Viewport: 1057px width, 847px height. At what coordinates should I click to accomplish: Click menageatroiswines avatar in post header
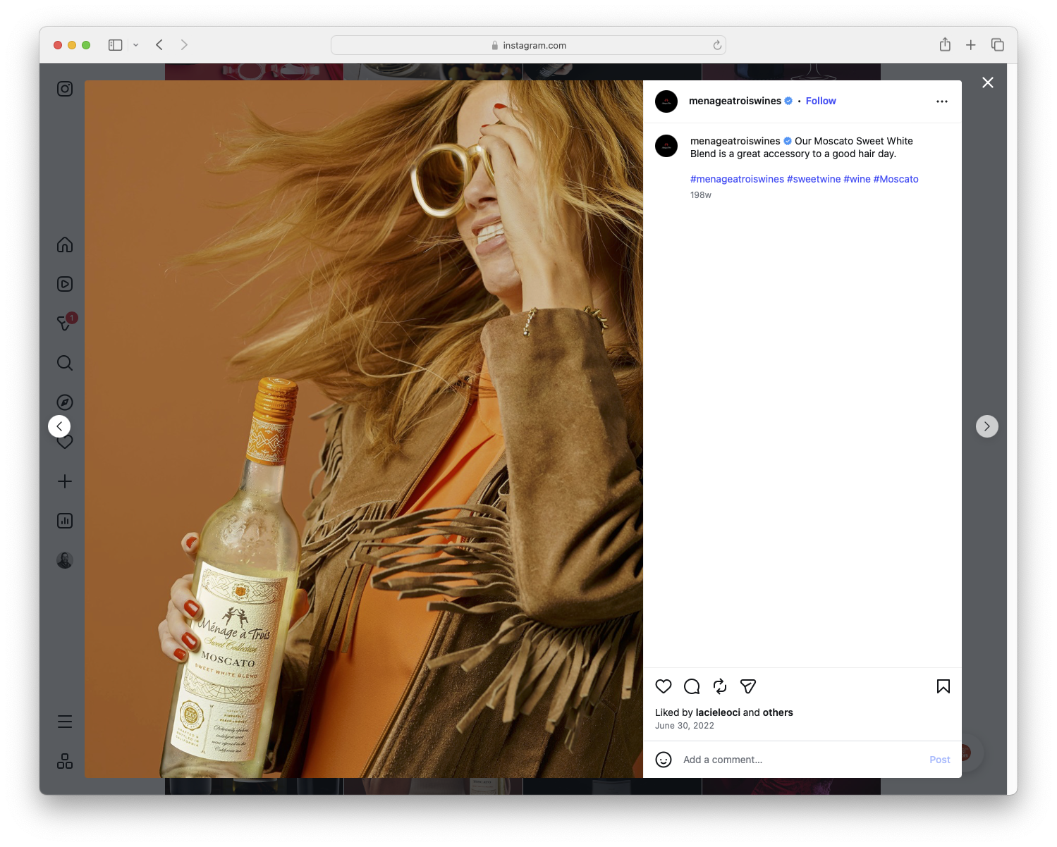pyautogui.click(x=666, y=101)
